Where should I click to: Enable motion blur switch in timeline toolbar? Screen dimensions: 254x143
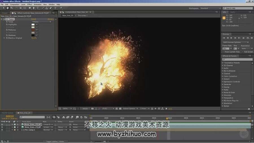pyautogui.click(x=72, y=117)
